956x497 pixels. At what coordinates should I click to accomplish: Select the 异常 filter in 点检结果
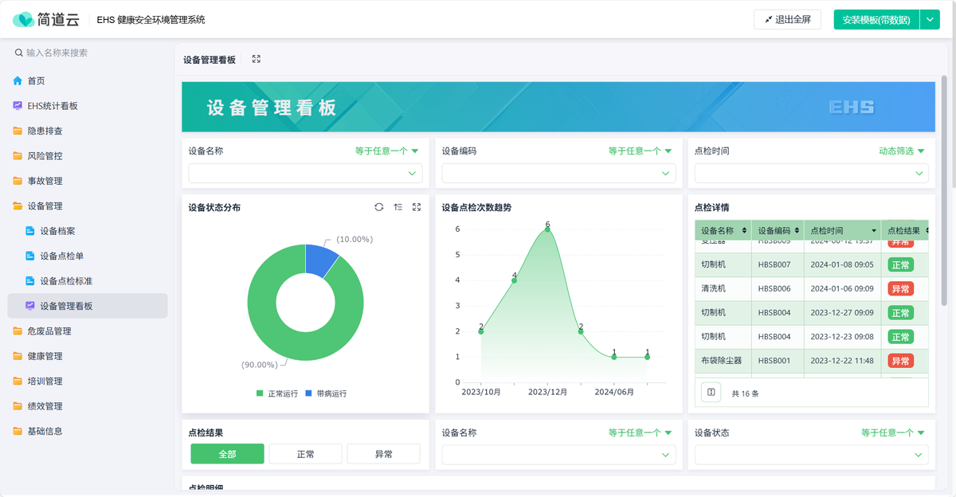(x=383, y=454)
